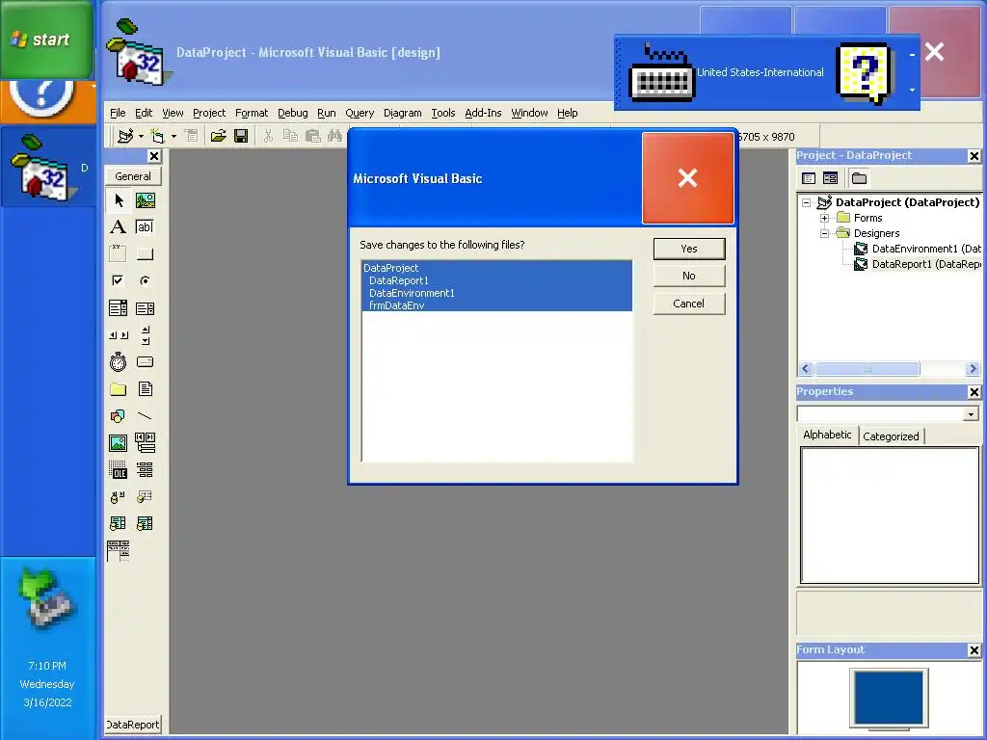
Task: Select the Image control in the toolbox
Action: (119, 443)
